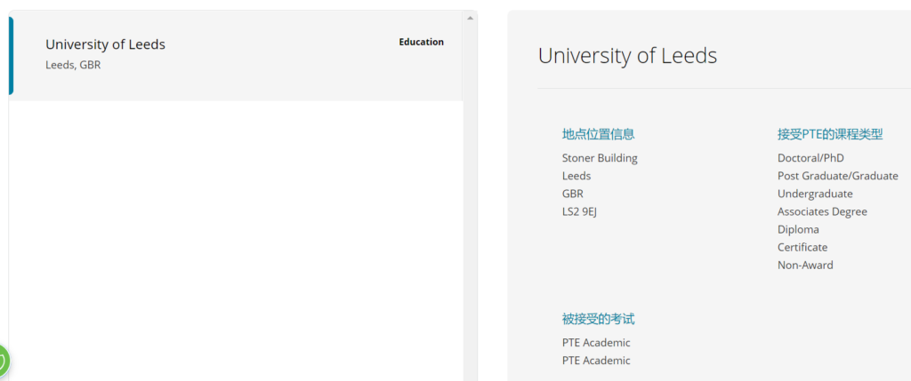Image resolution: width=911 pixels, height=381 pixels.
Task: Click the first PTE Academic entry
Action: point(596,343)
